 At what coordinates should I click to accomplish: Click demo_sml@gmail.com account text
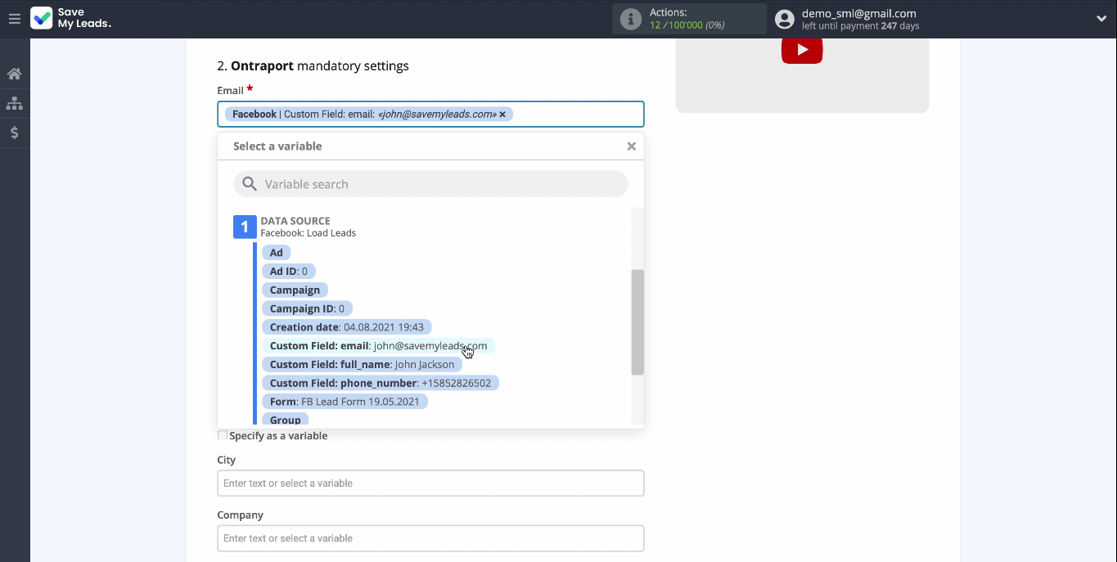click(858, 13)
